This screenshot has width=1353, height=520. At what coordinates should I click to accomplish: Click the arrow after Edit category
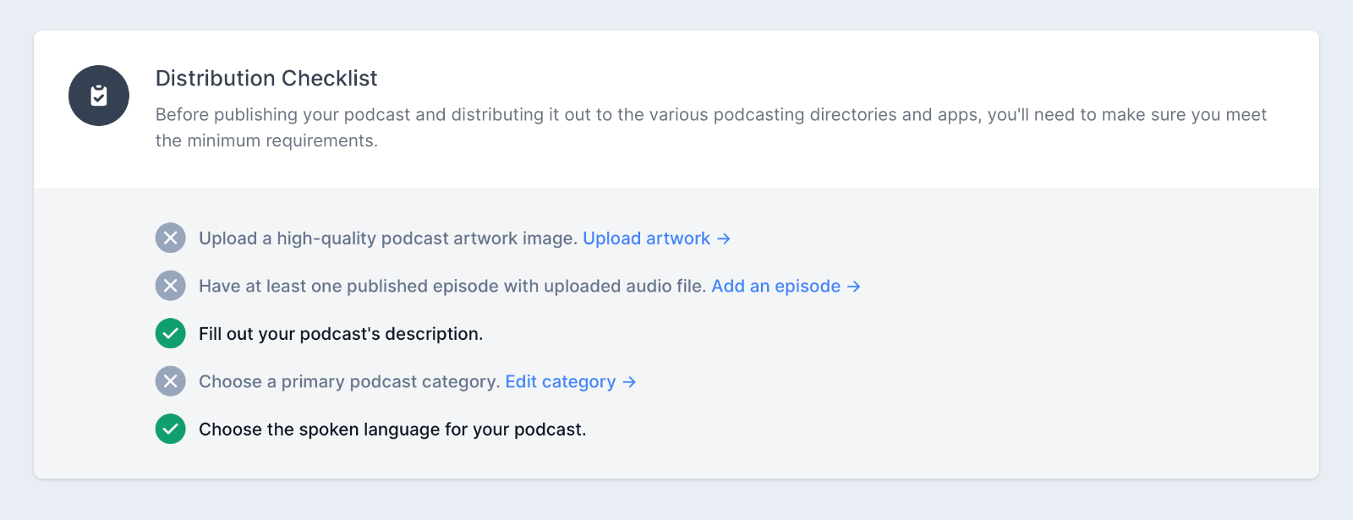[629, 382]
